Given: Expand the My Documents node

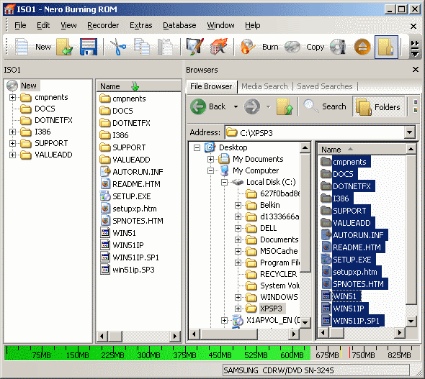Looking at the screenshot, I should [x=210, y=159].
